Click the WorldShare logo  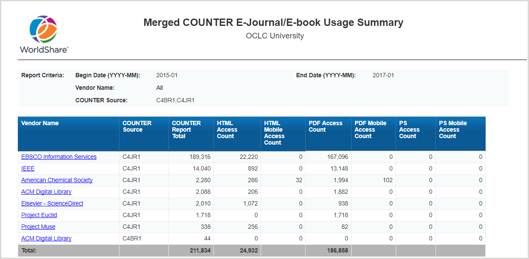pos(44,35)
